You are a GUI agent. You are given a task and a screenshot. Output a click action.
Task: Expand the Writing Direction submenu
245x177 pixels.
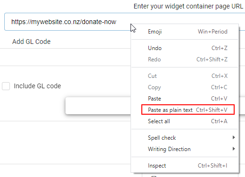pyautogui.click(x=185, y=149)
